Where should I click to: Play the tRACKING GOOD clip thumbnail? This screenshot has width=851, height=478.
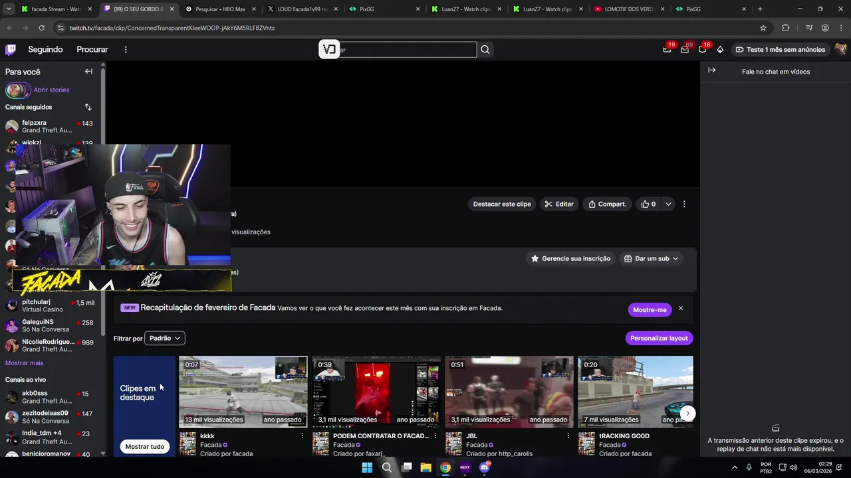(636, 392)
